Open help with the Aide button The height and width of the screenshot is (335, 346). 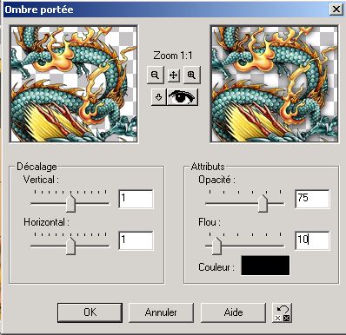[233, 312]
